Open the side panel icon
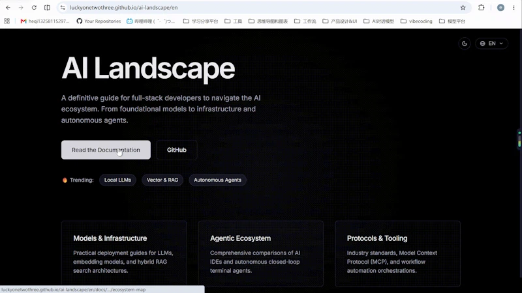 pyautogui.click(x=47, y=7)
